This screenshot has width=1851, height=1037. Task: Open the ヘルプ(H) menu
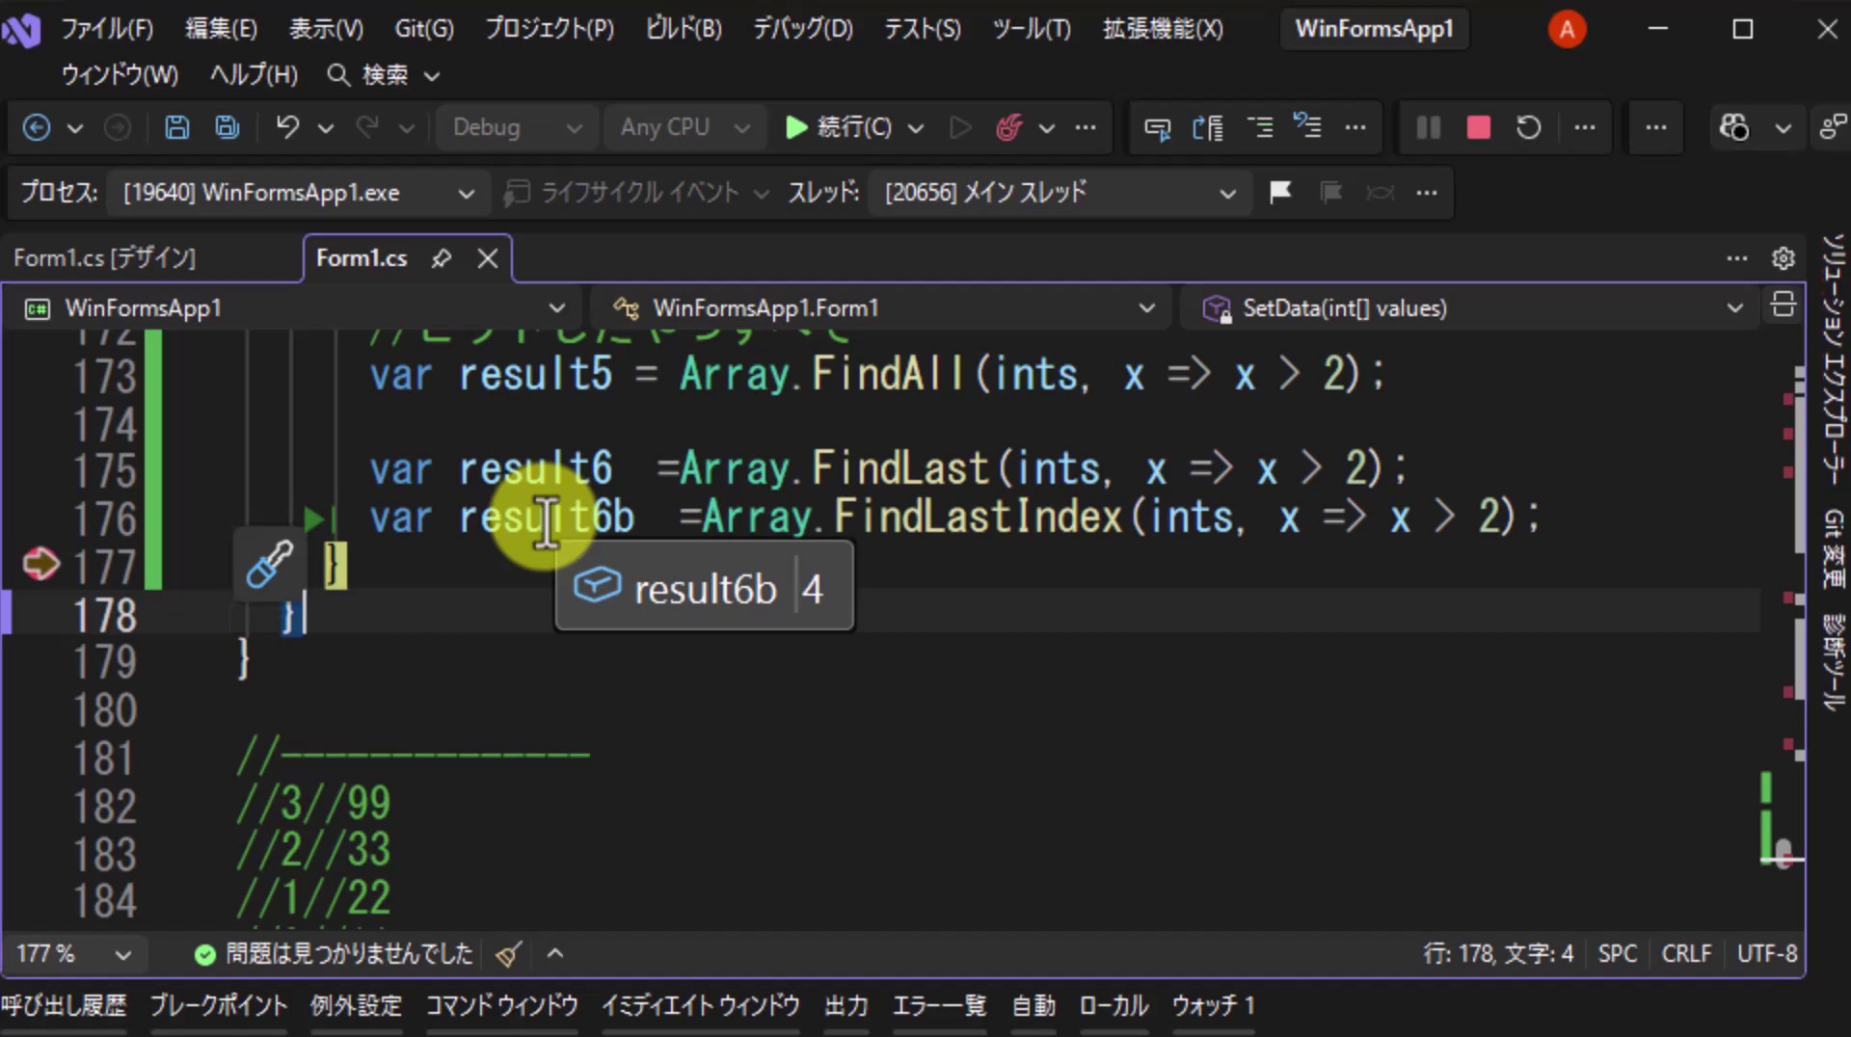(255, 74)
